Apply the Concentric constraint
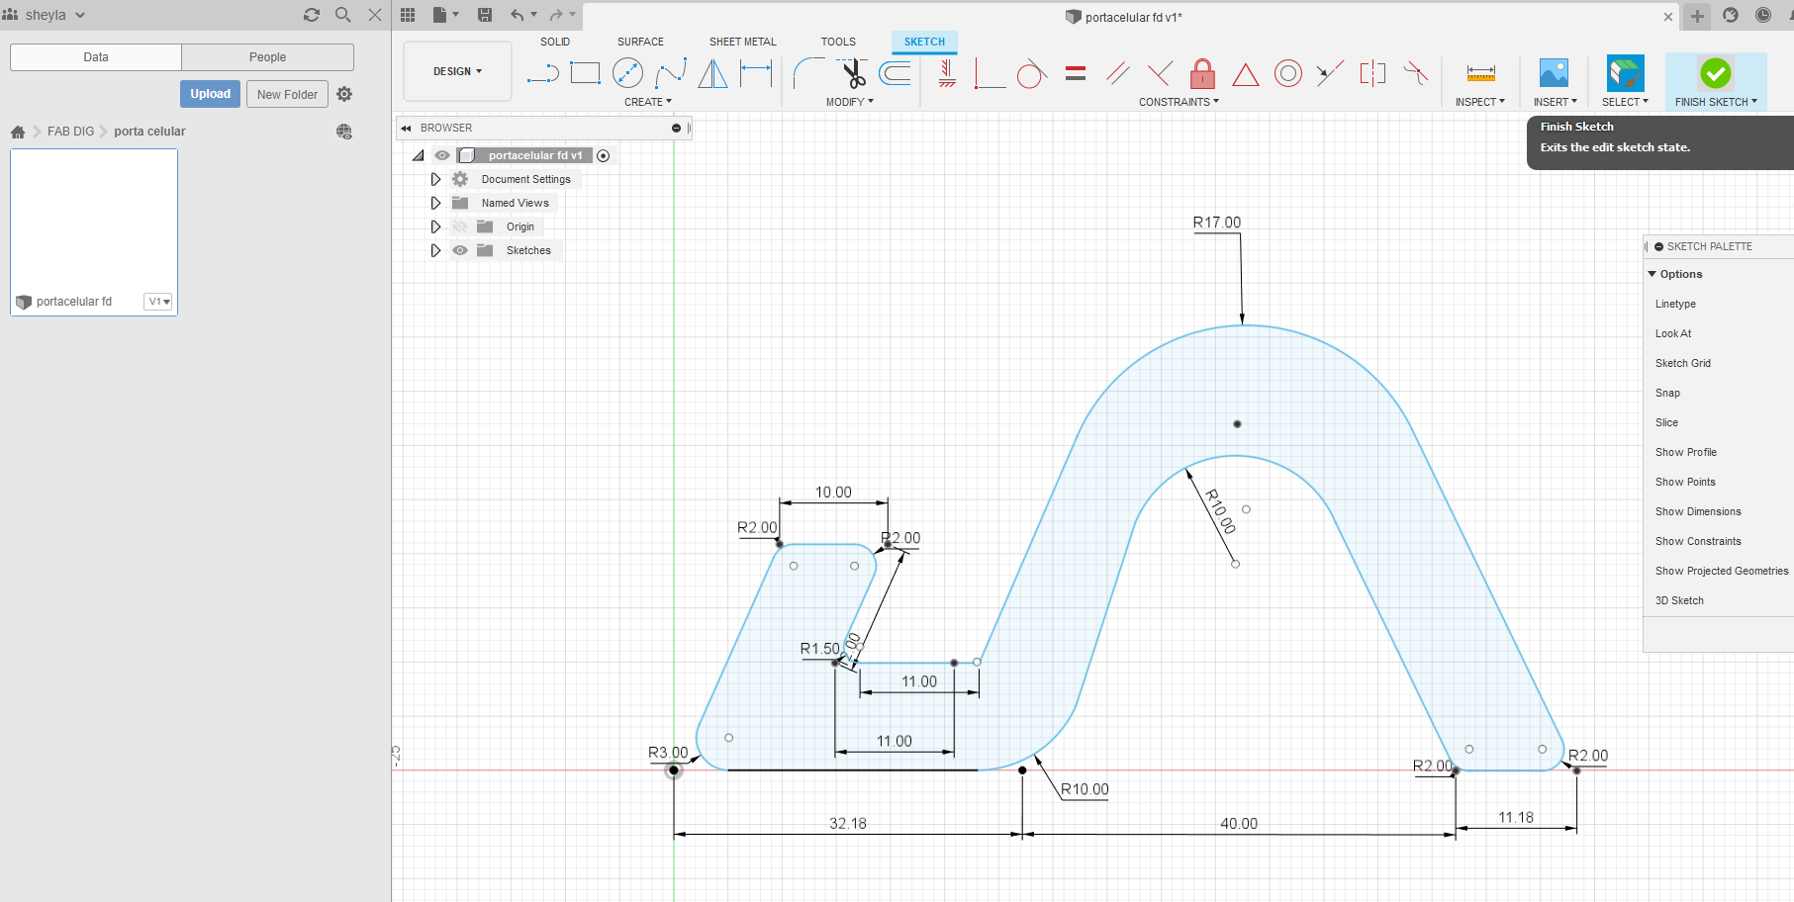Screen dimensions: 1794x902 pos(1287,73)
